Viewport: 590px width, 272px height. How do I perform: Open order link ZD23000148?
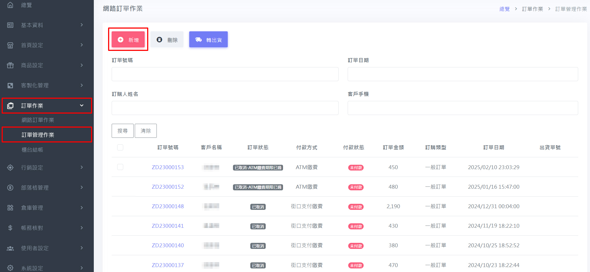[168, 206]
